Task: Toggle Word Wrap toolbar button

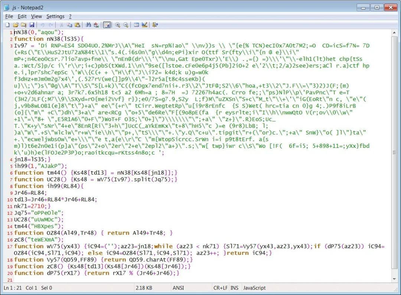Action: (x=107, y=25)
